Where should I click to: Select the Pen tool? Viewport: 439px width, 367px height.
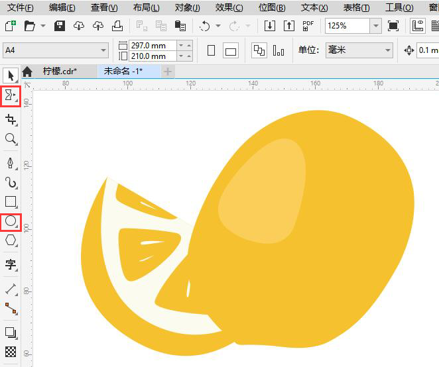coord(11,163)
